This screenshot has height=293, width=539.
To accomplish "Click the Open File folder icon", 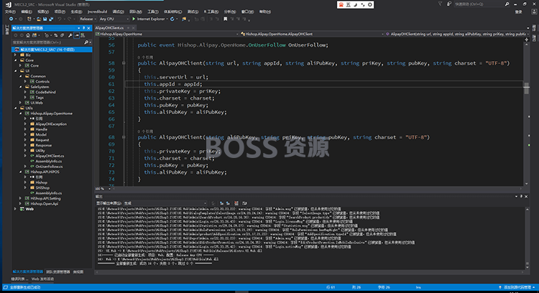I will coord(39,19).
